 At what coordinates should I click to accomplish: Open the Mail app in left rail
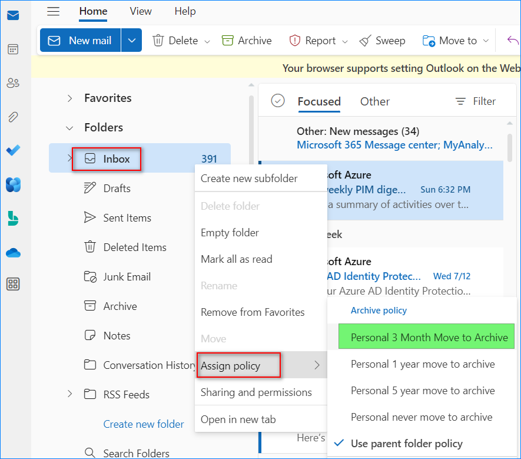click(x=13, y=15)
